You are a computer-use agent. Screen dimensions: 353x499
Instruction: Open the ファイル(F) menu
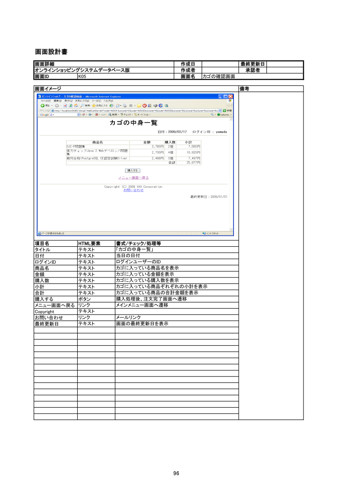click(x=46, y=101)
